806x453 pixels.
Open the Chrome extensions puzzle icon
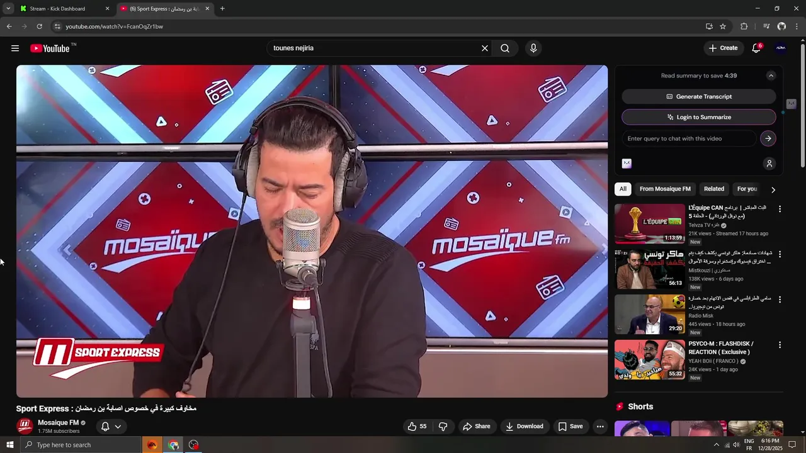[744, 26]
